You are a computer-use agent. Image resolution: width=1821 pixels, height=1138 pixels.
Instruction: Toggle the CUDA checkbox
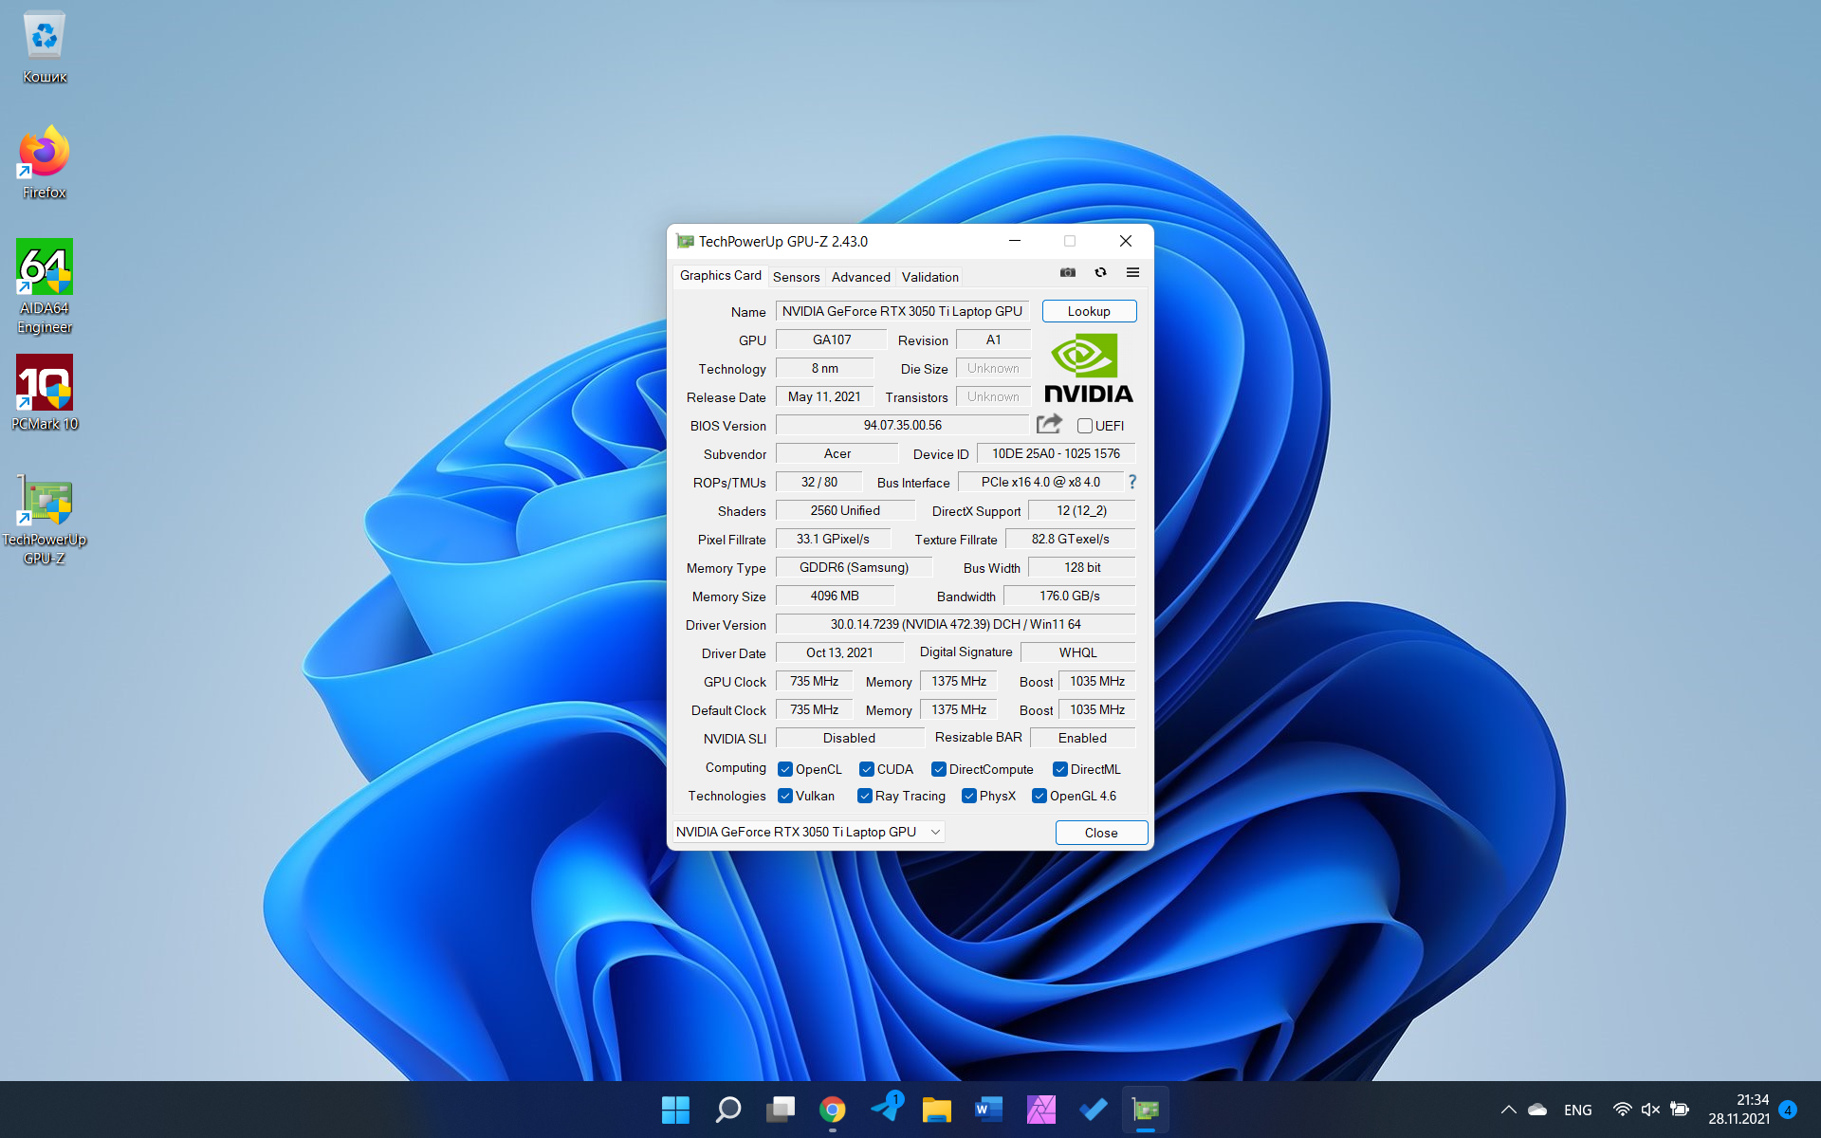tap(867, 769)
